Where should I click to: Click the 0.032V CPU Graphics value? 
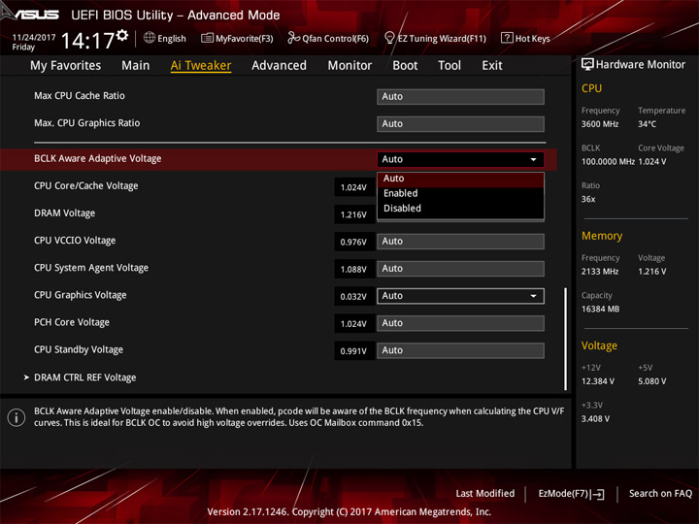tap(353, 297)
